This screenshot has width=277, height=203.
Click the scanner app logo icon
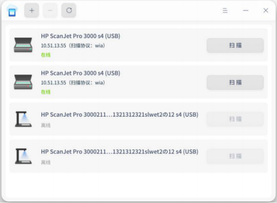12,10
